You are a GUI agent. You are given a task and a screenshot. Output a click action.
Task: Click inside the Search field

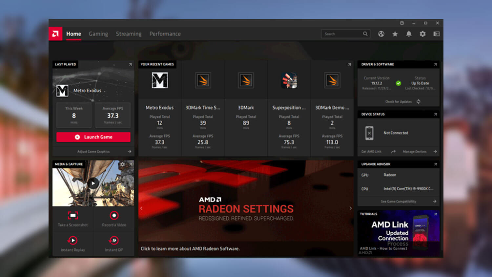(341, 34)
